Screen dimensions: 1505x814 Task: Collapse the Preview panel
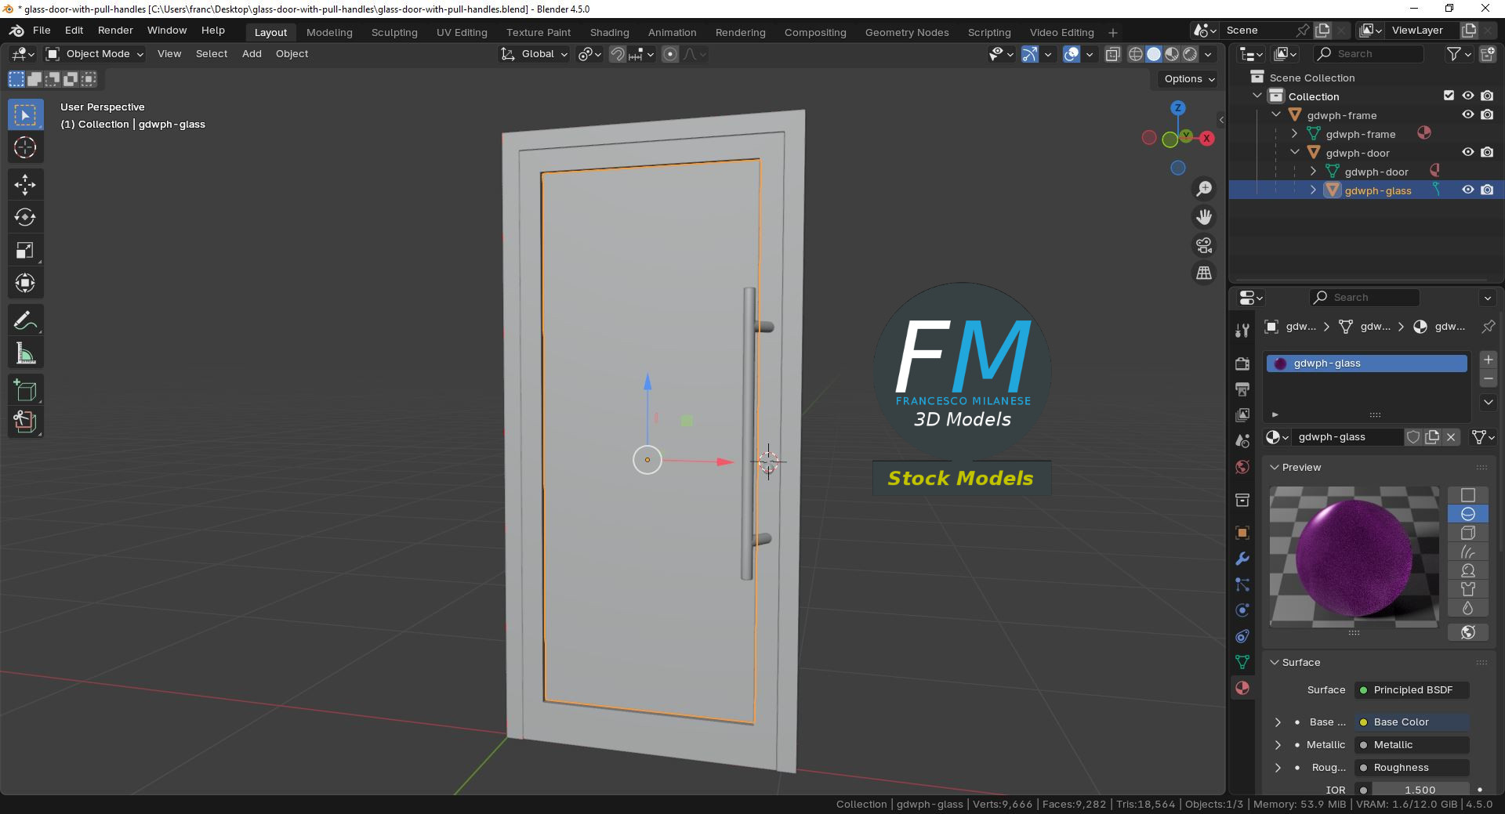(1275, 467)
